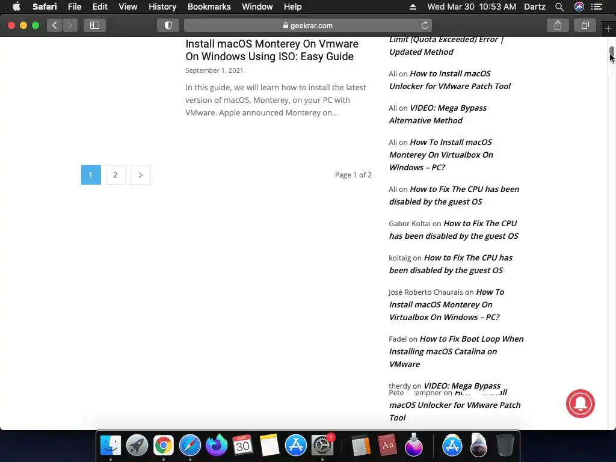Open Calendar showing 30 in Dock
This screenshot has height=462, width=616.
(x=242, y=446)
